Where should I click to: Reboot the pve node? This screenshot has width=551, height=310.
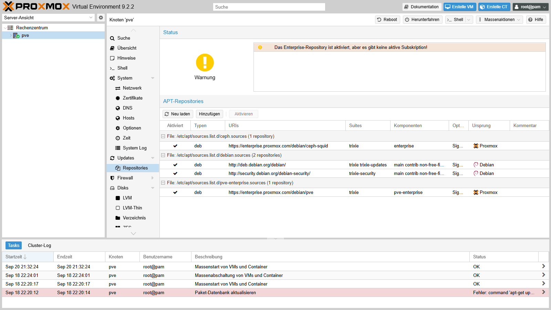click(x=387, y=20)
